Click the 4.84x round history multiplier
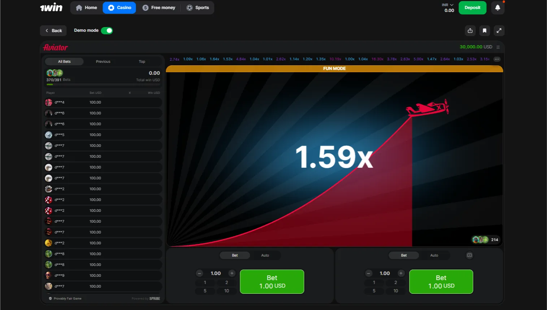This screenshot has width=547, height=310. [x=241, y=59]
